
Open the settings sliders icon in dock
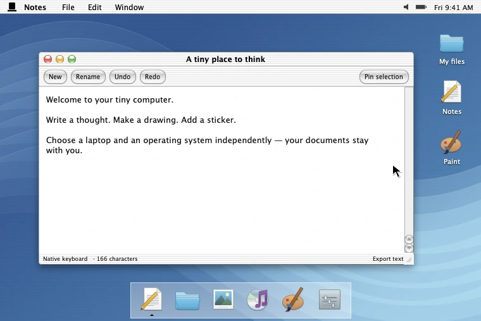330,299
